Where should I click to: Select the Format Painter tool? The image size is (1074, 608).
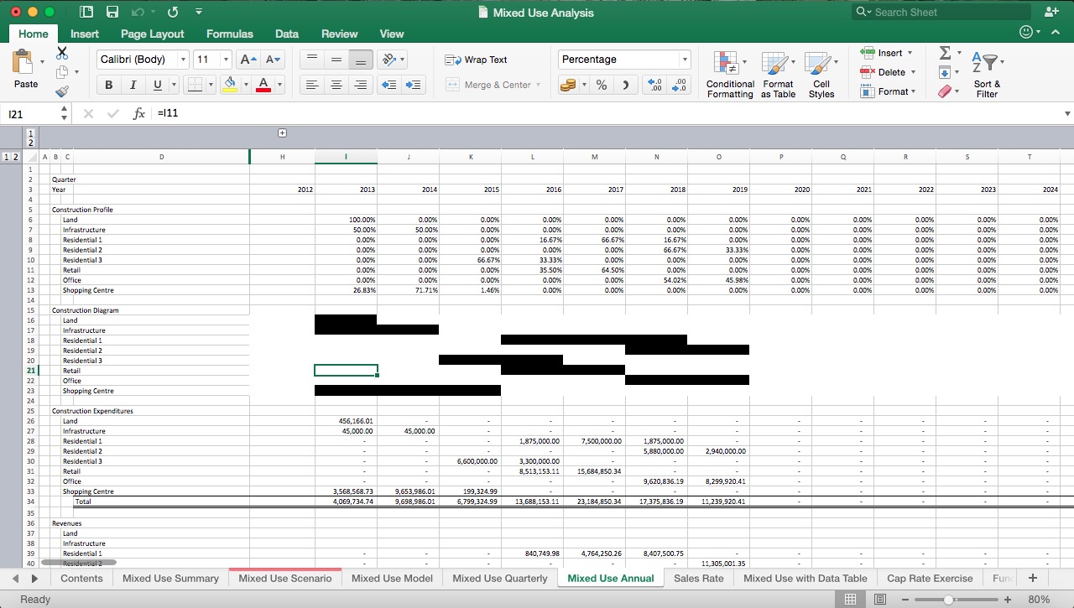61,91
